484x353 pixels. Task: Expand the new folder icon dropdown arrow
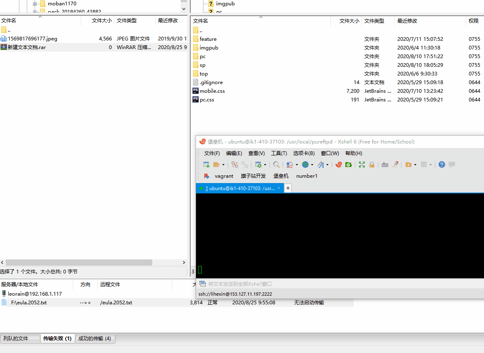coord(415,165)
